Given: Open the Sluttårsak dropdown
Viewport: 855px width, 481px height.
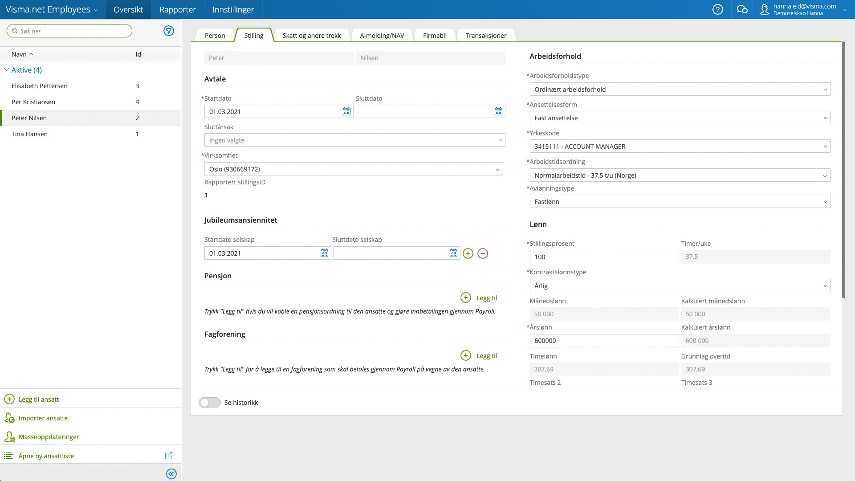Looking at the screenshot, I should pos(354,140).
